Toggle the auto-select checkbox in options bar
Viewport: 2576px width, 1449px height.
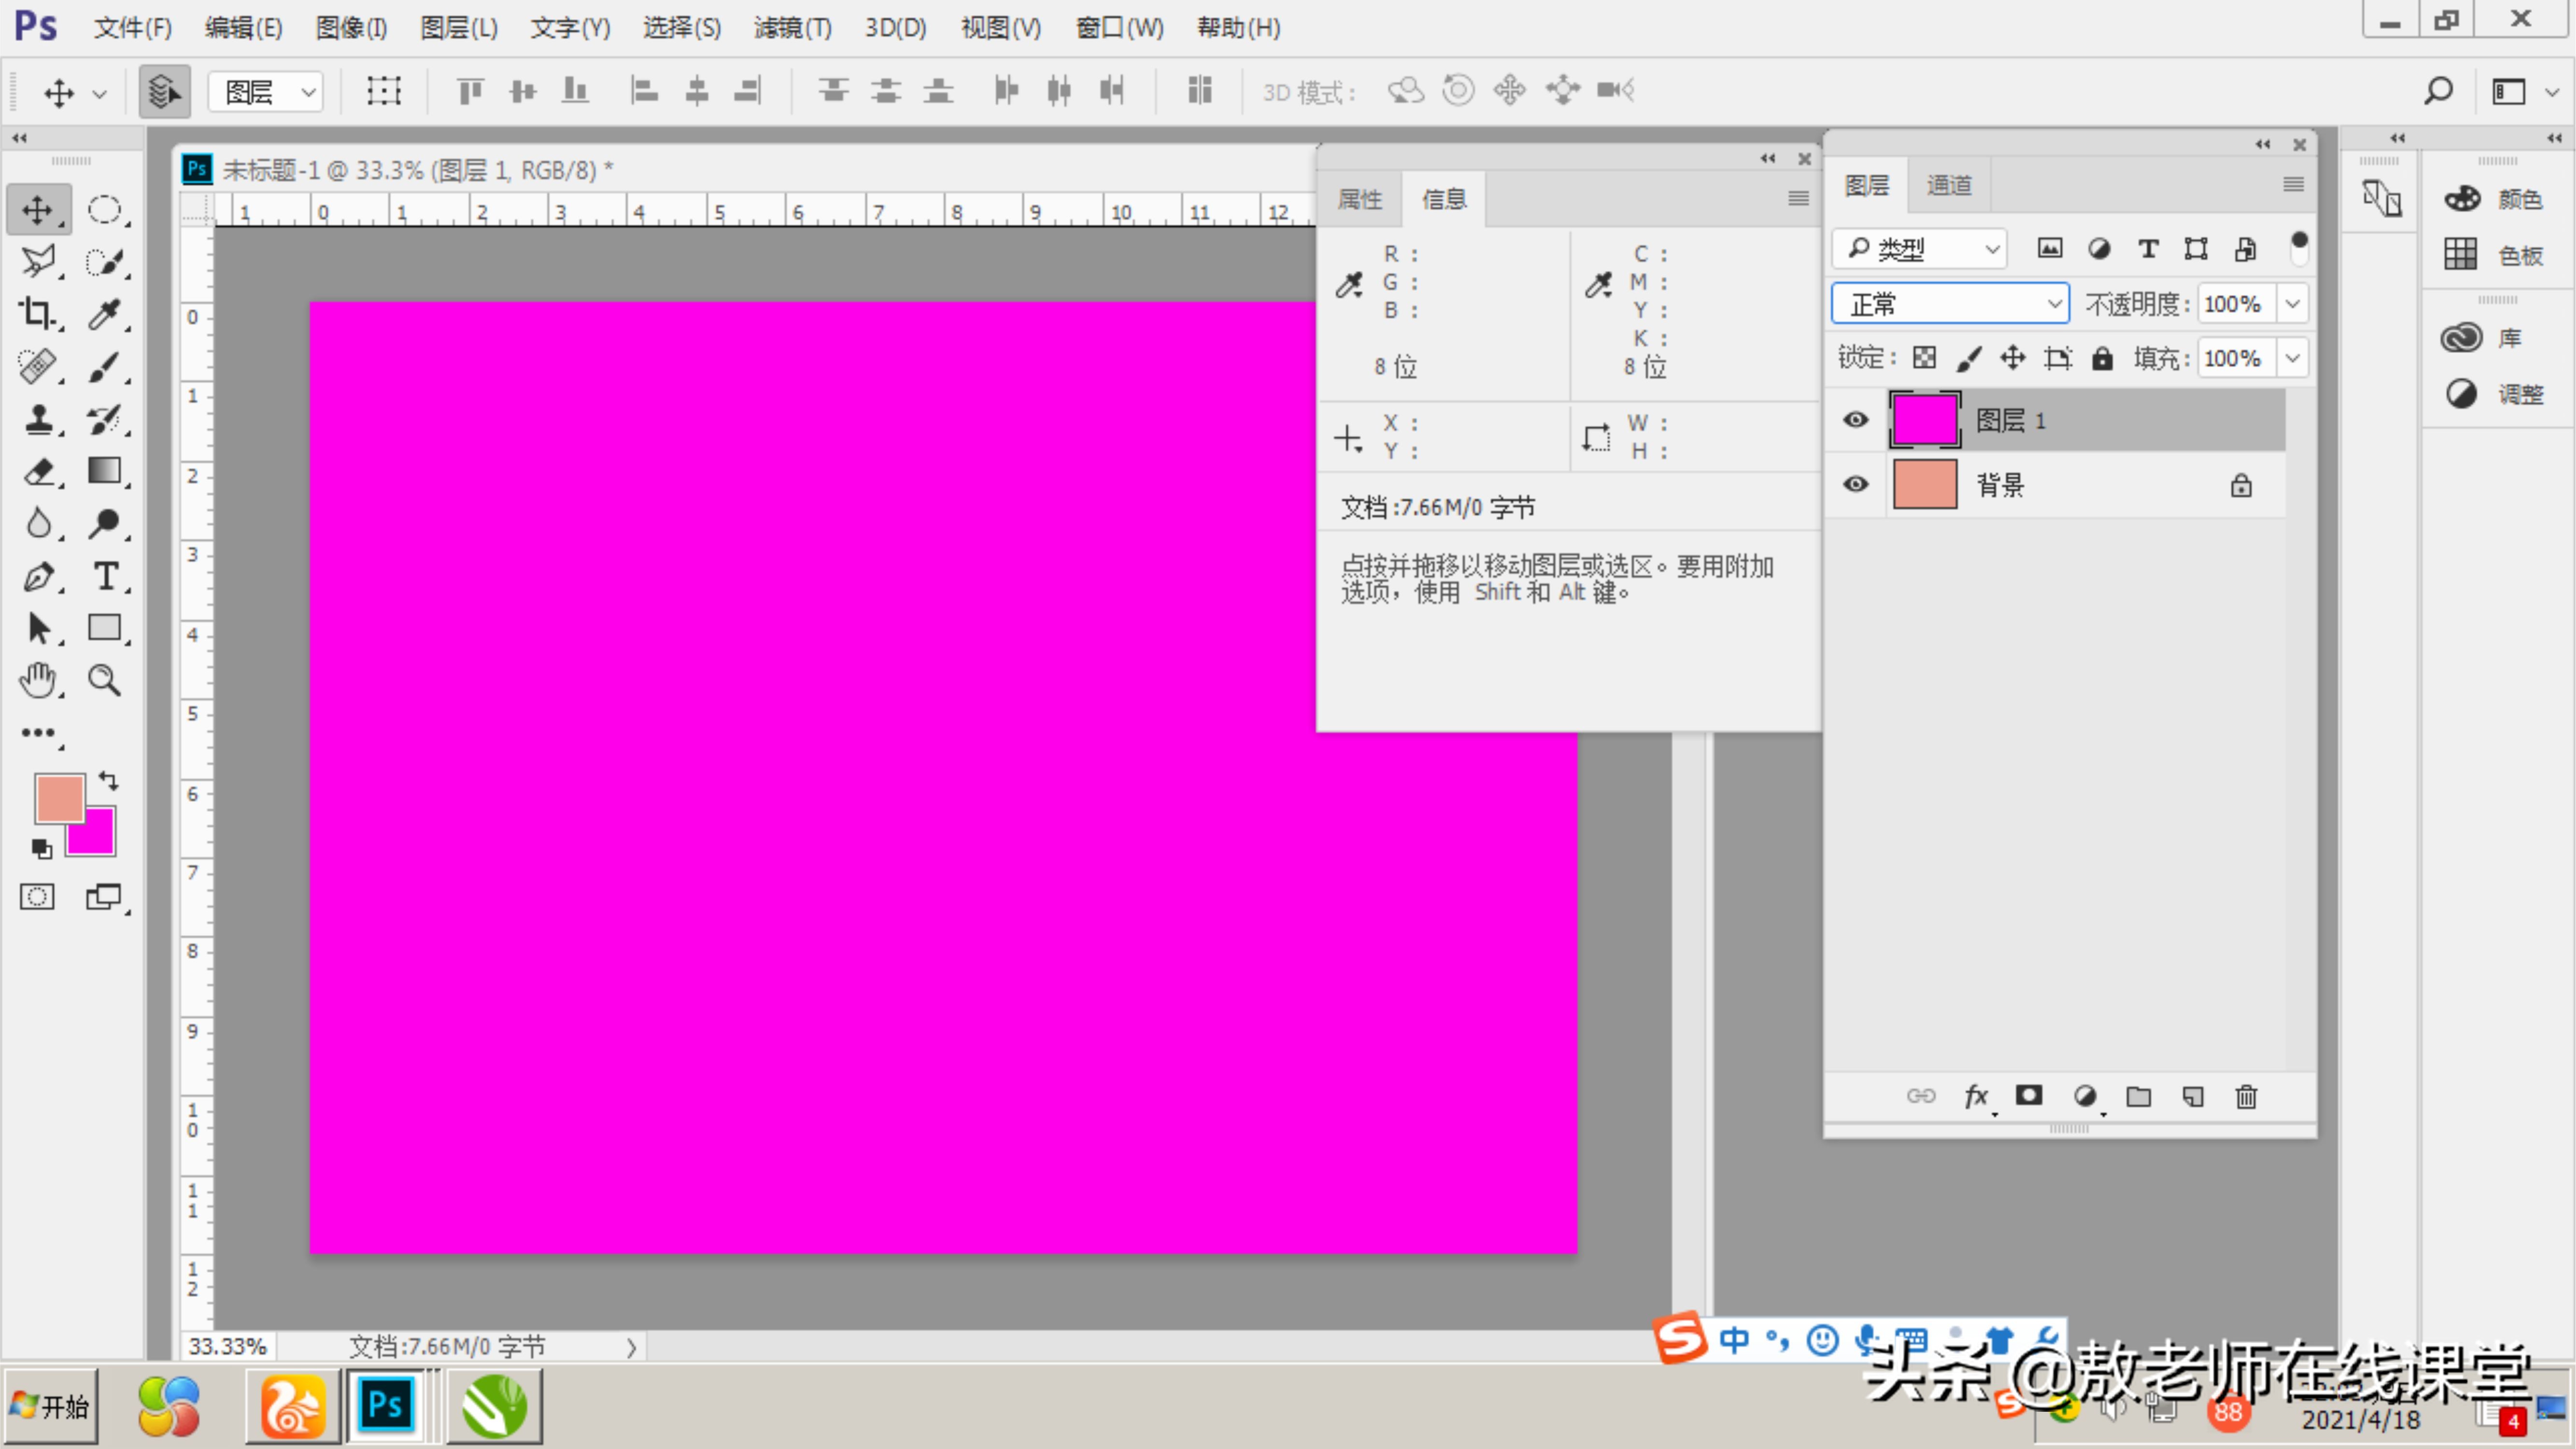click(x=164, y=92)
